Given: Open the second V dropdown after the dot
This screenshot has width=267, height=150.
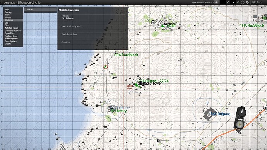Looking at the screenshot, I should pos(238,2).
